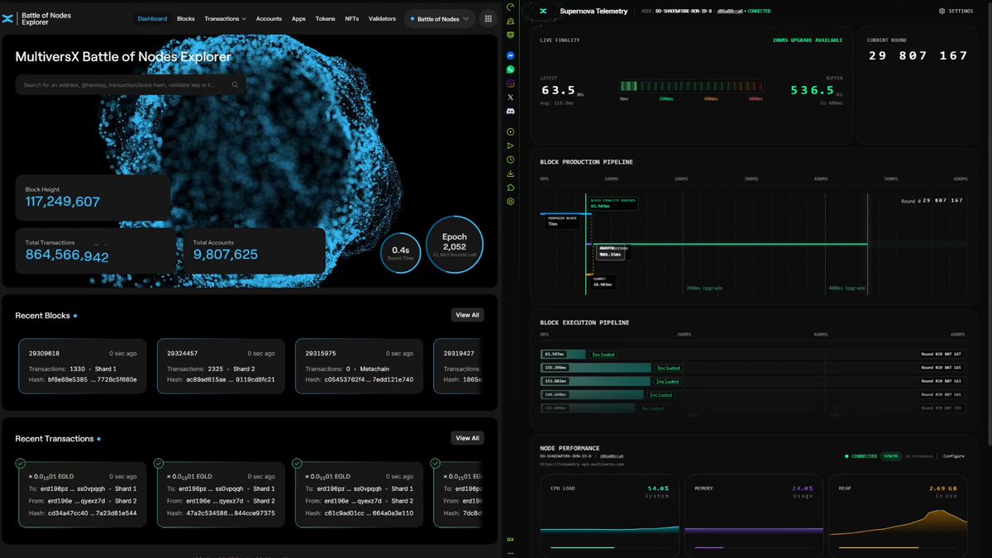Click Configure in Node Performance
Image resolution: width=992 pixels, height=558 pixels.
953,456
